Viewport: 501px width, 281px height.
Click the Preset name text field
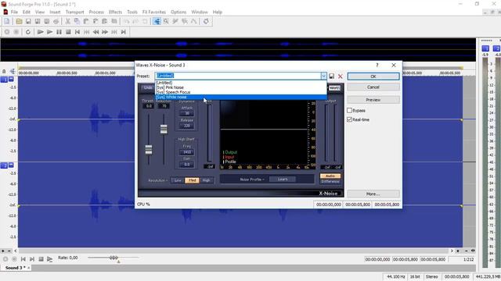click(x=238, y=76)
